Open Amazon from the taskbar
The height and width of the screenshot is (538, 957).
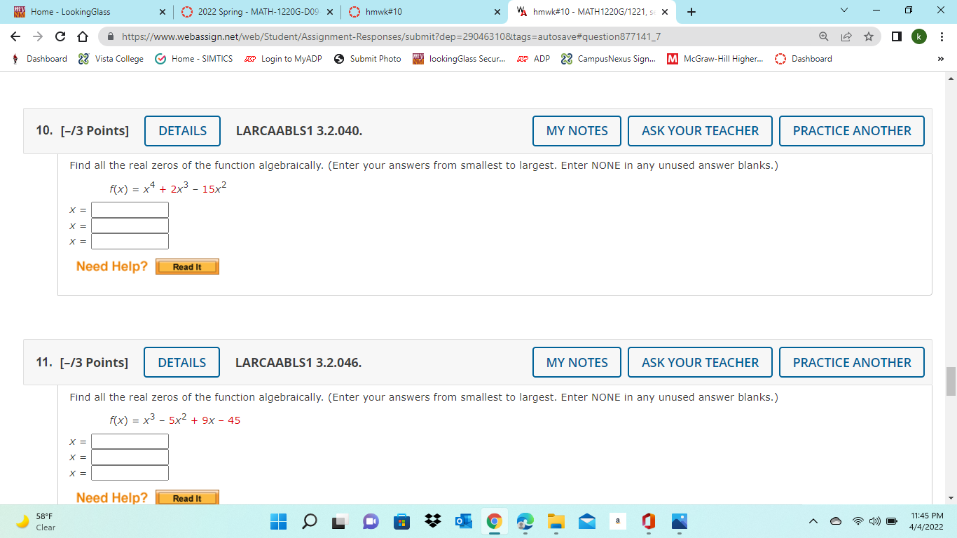[617, 522]
